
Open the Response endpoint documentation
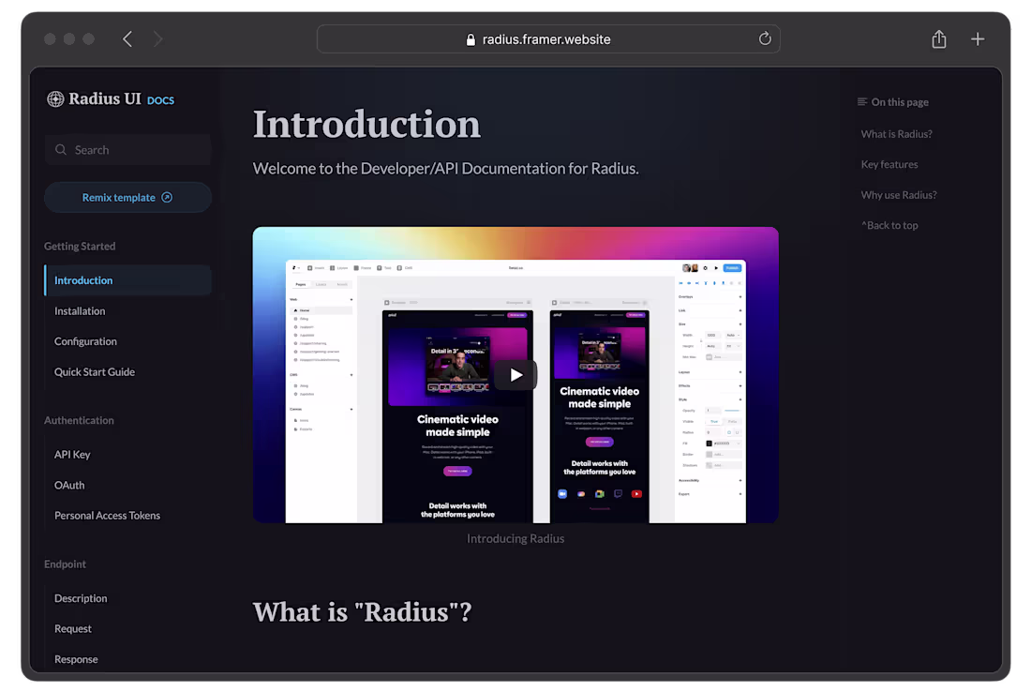tap(76, 658)
